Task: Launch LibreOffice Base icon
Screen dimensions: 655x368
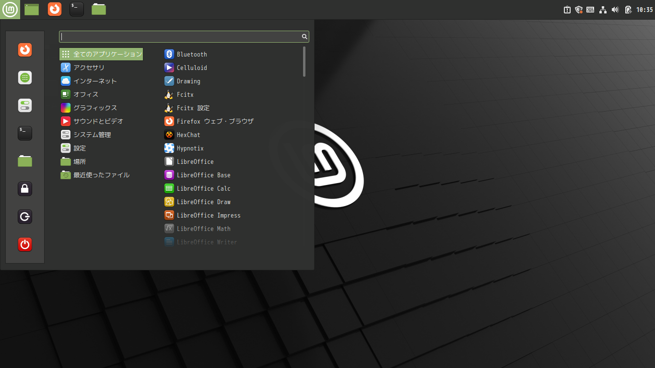Action: [x=169, y=175]
